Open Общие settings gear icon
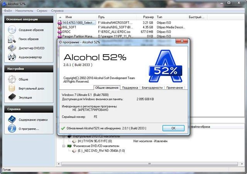The image size is (247, 174). 12,79
